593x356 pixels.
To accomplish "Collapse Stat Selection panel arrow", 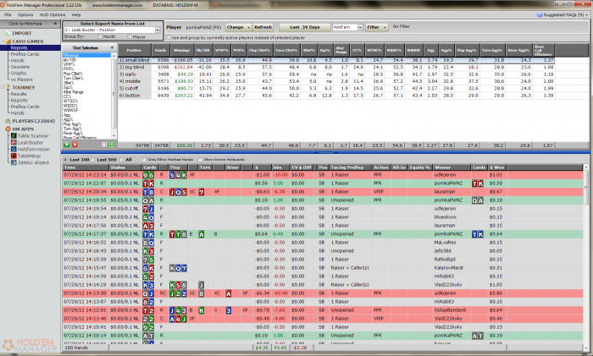I will coord(112,47).
